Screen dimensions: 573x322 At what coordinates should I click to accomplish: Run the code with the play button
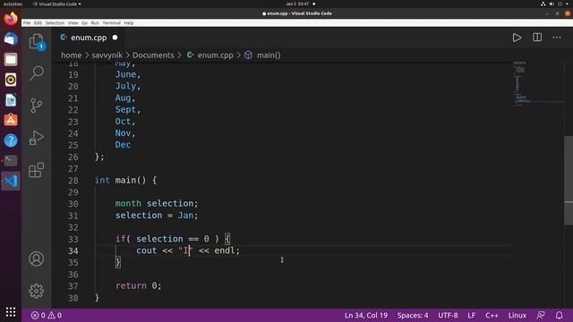(517, 38)
